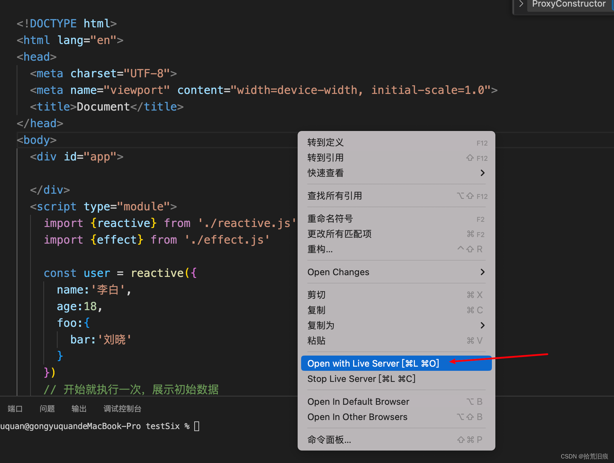The height and width of the screenshot is (463, 614).
Task: Click the './effect.js' import path
Action: point(227,240)
